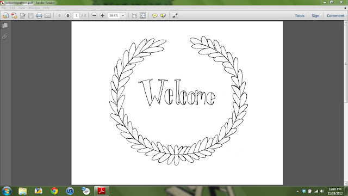Click the network signal tray icon
Screen dimensions: 348x196
(x=316, y=191)
